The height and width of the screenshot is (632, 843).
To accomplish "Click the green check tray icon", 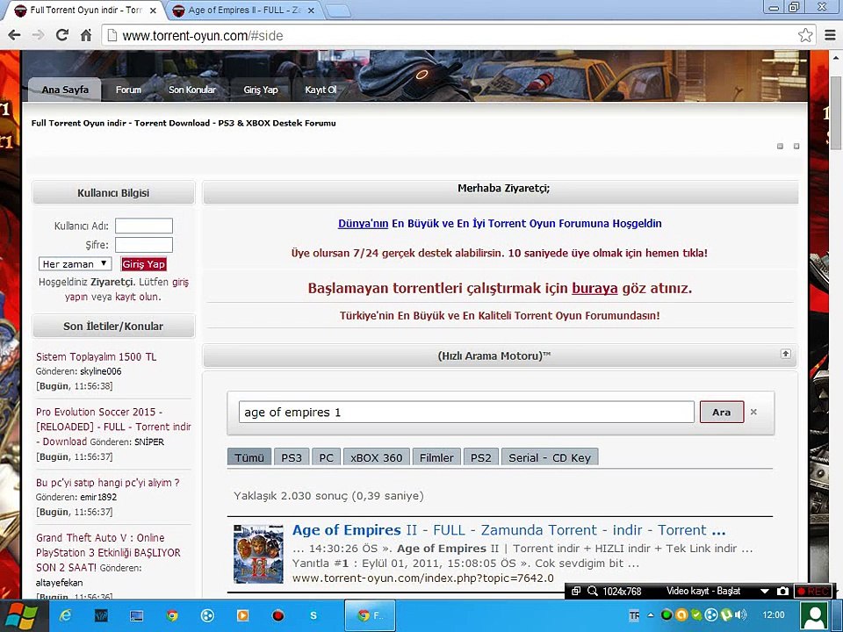I will click(696, 614).
